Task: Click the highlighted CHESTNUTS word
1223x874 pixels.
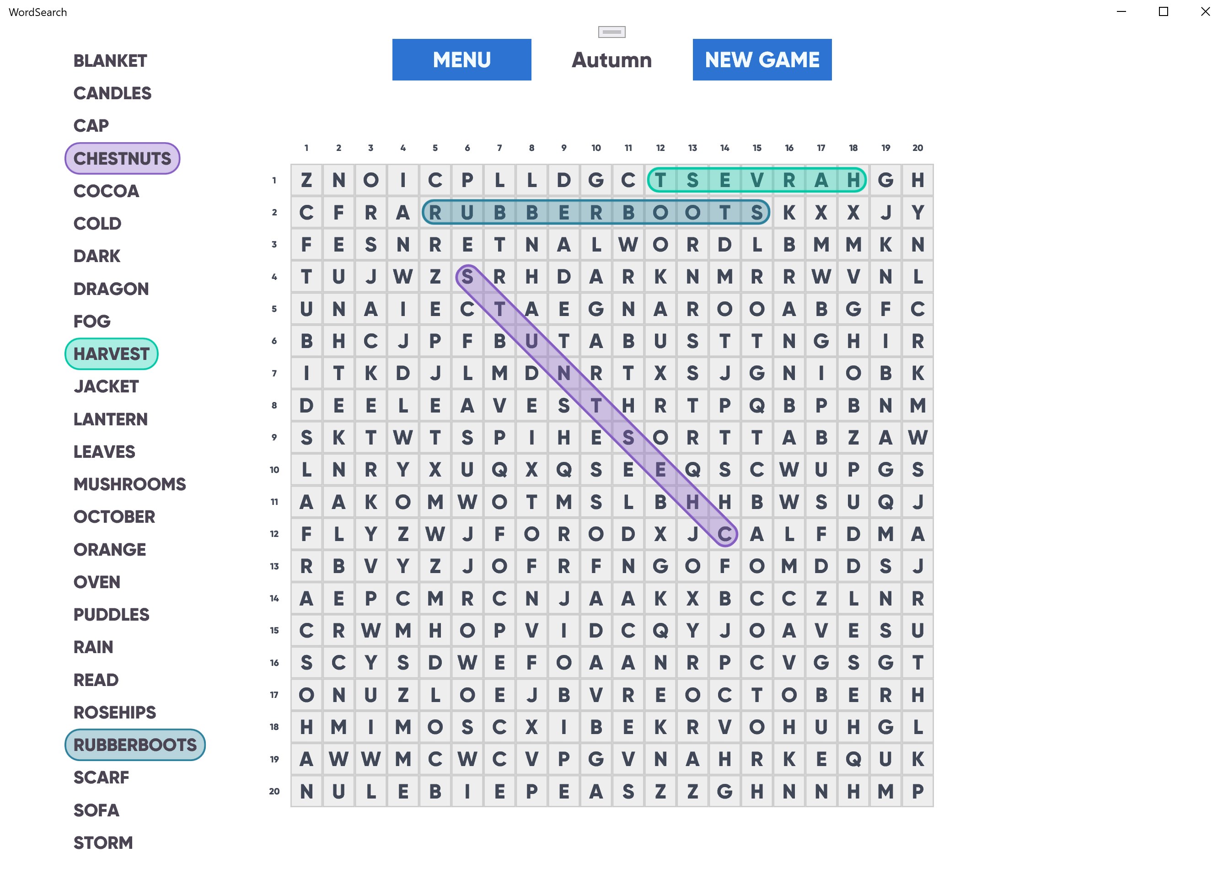Action: tap(122, 159)
